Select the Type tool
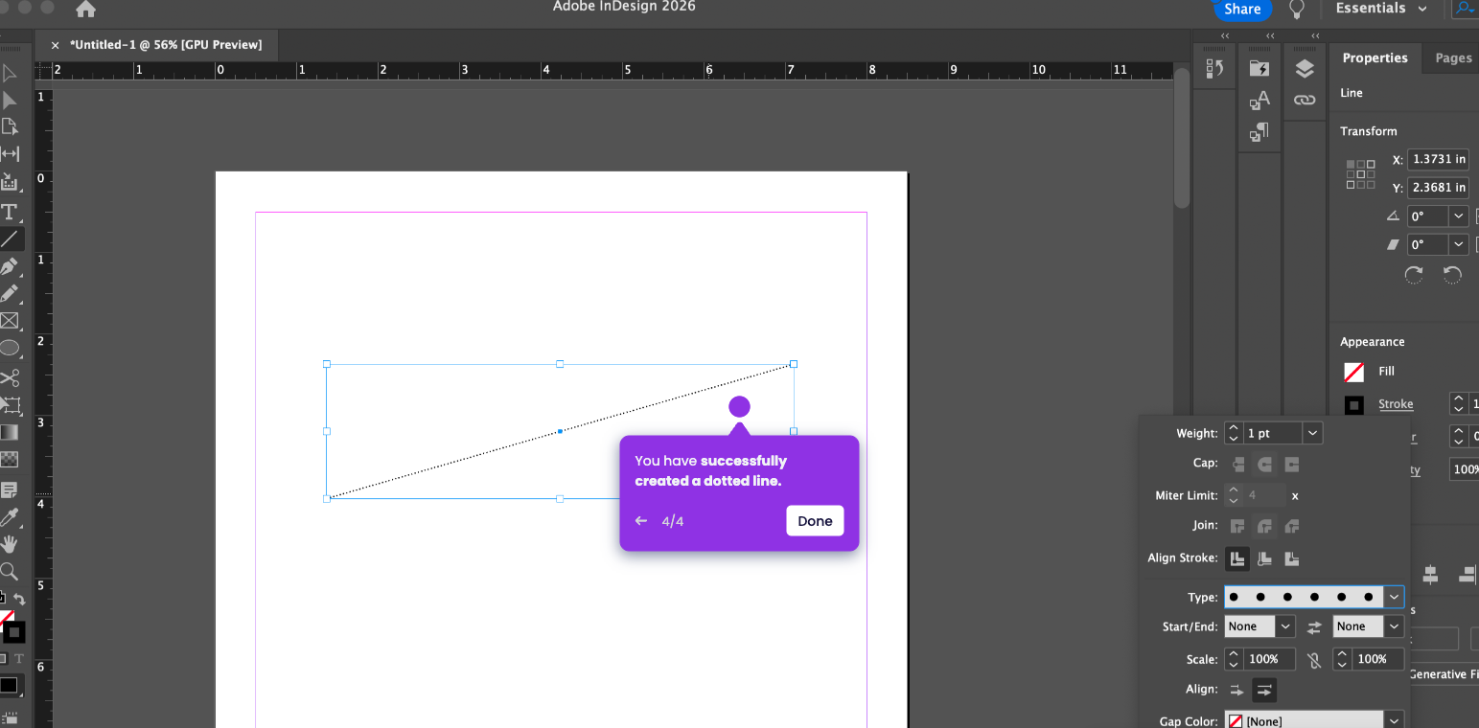The height and width of the screenshot is (728, 1479). [10, 211]
